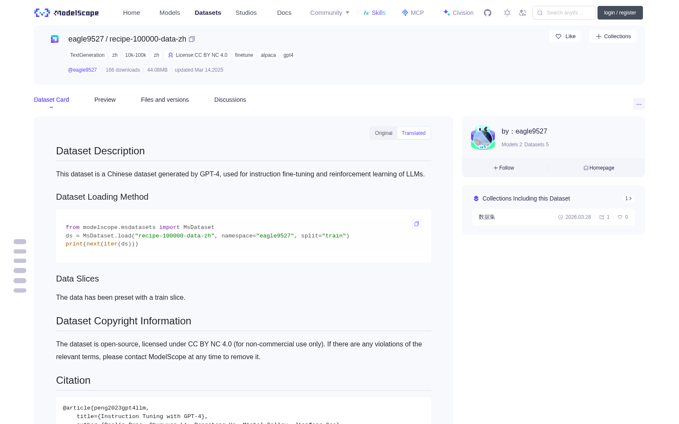
Task: Click the 'Dataset Loading Method' heading
Action: (102, 197)
